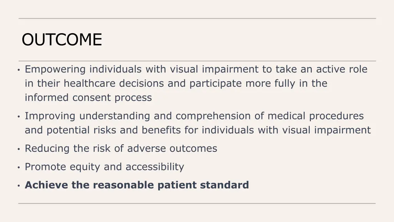Click the bullet marker before 'Reducing'
The height and width of the screenshot is (222, 394).
[x=19, y=149]
